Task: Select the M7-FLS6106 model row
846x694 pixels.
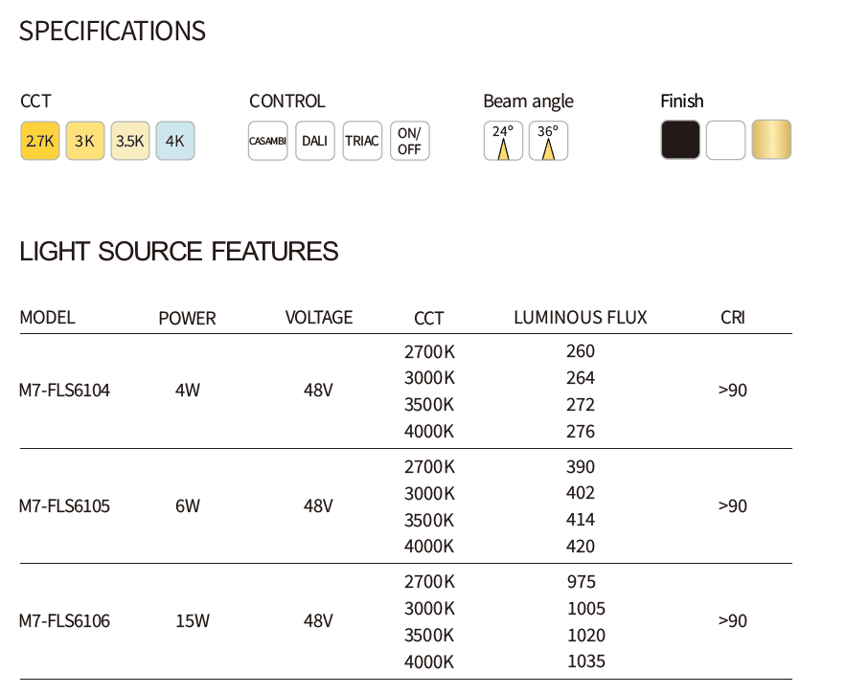Action: click(x=65, y=621)
